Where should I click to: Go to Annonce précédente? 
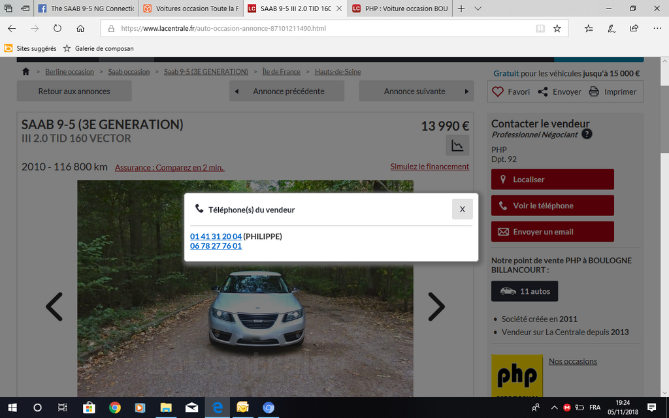click(x=287, y=91)
